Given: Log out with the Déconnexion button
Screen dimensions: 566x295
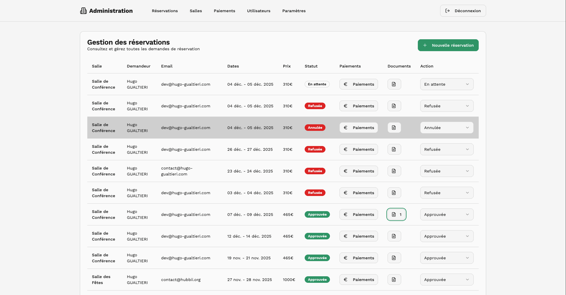Looking at the screenshot, I should pyautogui.click(x=463, y=11).
